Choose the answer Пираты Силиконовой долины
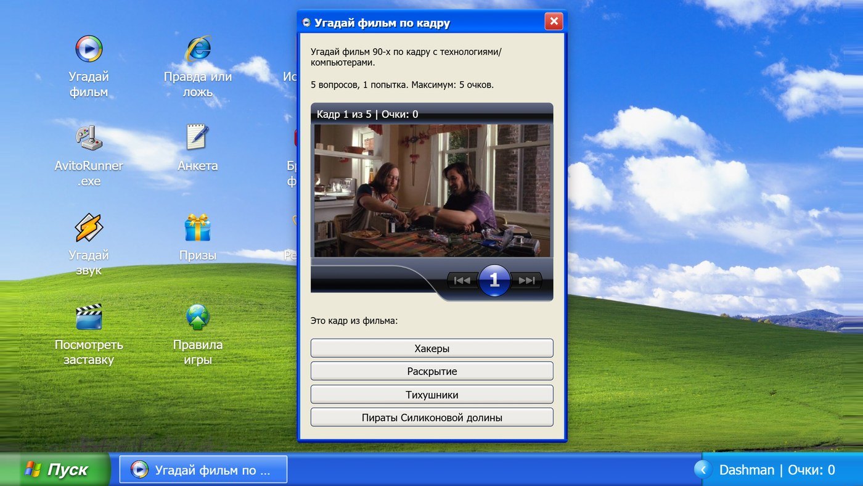This screenshot has width=863, height=486. click(431, 418)
